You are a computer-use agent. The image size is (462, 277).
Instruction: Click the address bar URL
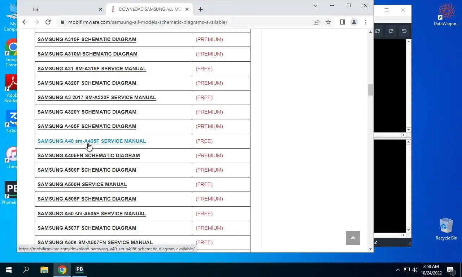coord(148,22)
